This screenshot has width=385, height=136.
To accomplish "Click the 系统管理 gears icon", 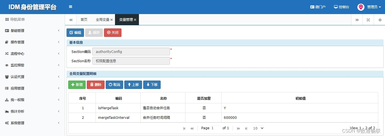I will coord(7,123).
